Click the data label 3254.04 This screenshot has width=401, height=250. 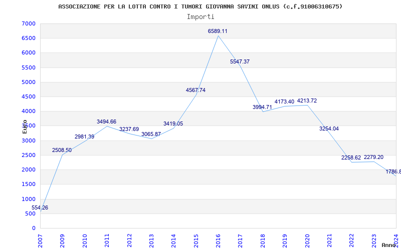329,128
